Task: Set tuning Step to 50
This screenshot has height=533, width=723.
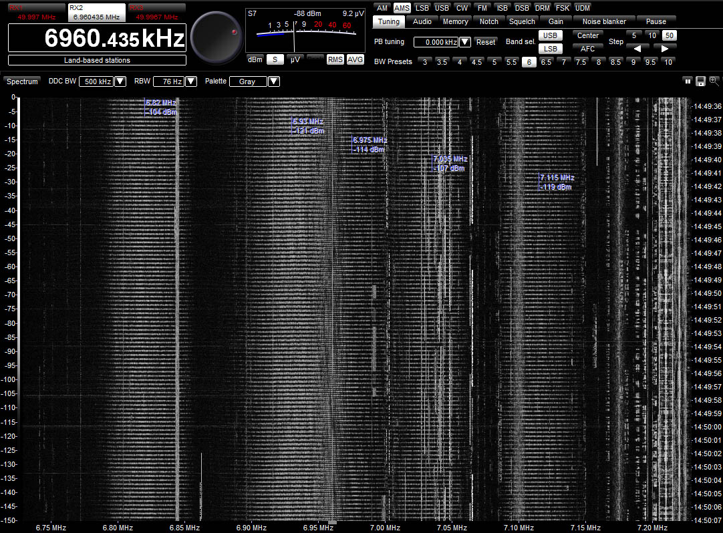Action: click(x=669, y=35)
